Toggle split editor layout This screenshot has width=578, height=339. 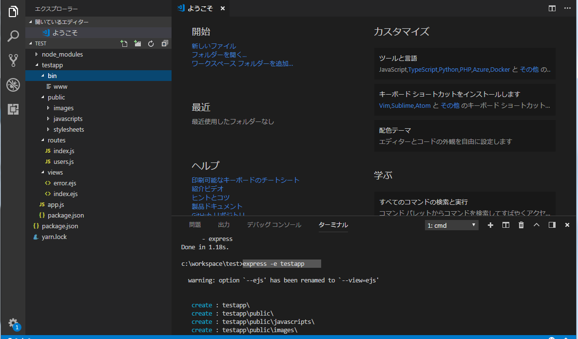(x=552, y=8)
